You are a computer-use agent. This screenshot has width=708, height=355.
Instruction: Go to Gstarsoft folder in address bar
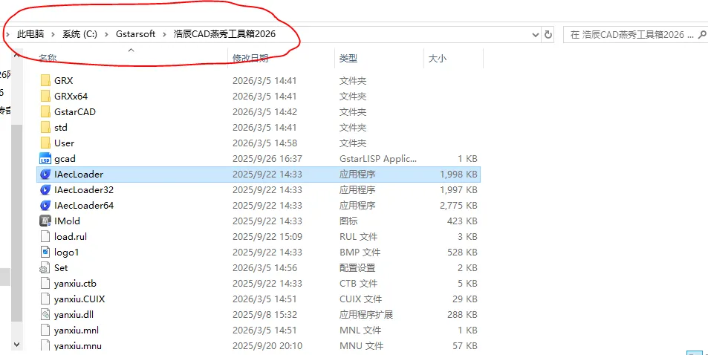135,34
